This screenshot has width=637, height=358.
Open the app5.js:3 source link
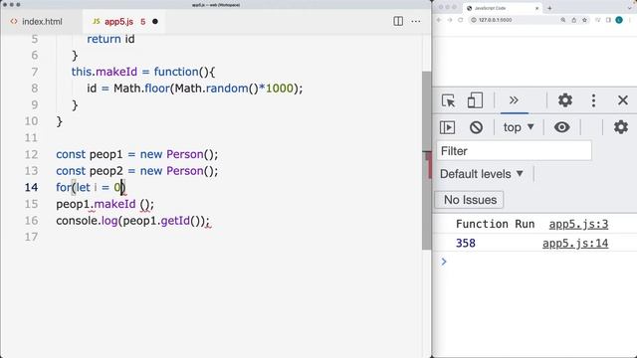pyautogui.click(x=578, y=224)
